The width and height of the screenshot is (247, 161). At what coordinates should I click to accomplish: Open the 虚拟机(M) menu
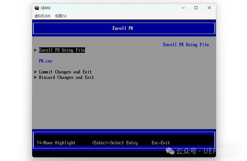coord(43,16)
